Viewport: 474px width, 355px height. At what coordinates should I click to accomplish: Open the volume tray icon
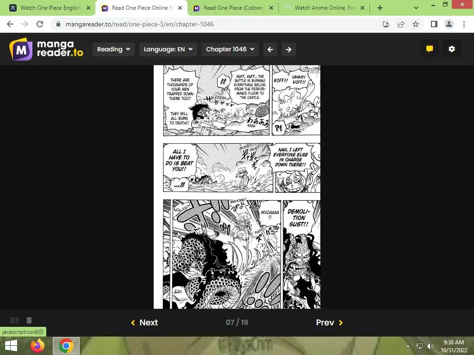pos(430,346)
